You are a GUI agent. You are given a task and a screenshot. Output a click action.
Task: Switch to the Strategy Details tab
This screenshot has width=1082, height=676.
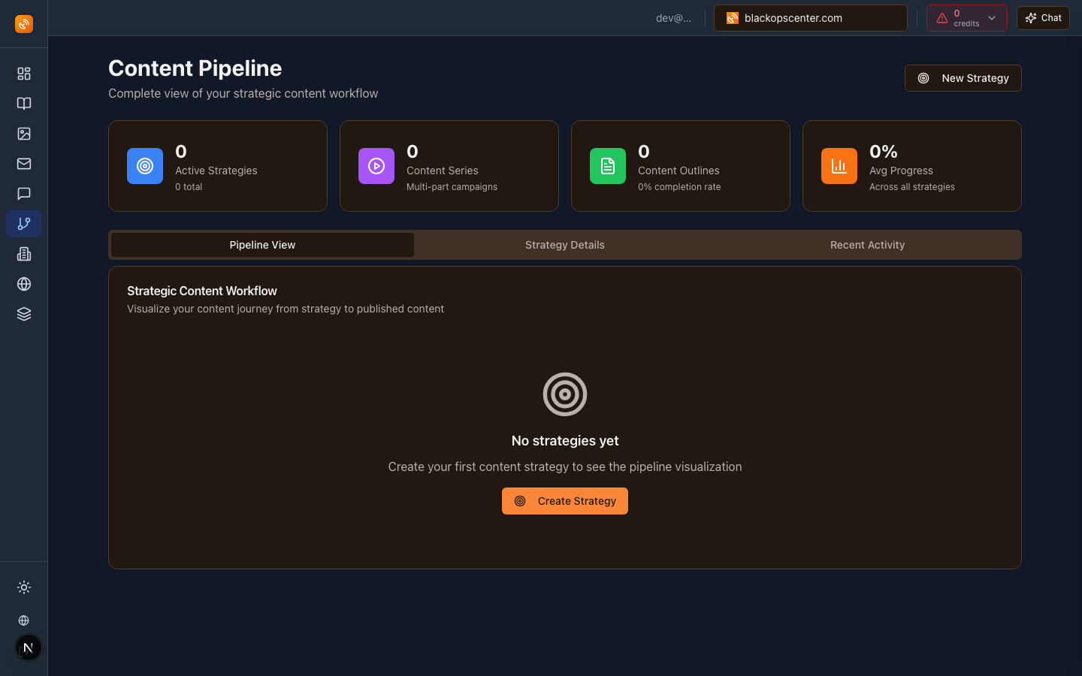tap(564, 245)
